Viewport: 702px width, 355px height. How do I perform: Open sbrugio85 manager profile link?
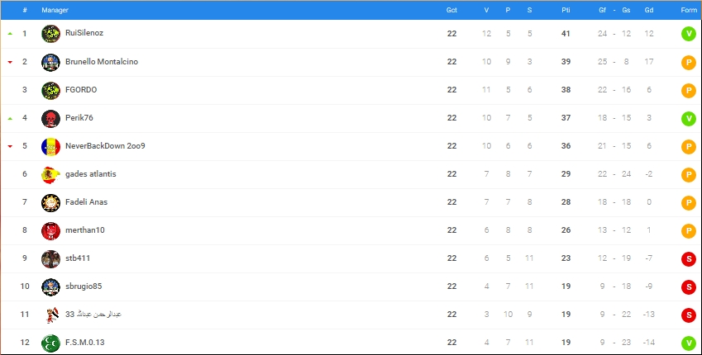tap(84, 286)
